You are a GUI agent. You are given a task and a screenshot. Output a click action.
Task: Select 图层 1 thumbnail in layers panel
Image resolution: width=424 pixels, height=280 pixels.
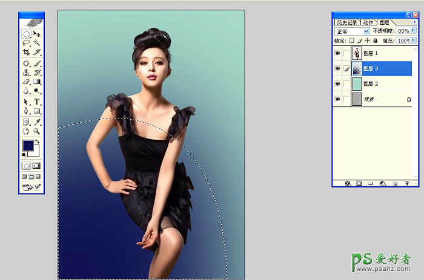(357, 53)
